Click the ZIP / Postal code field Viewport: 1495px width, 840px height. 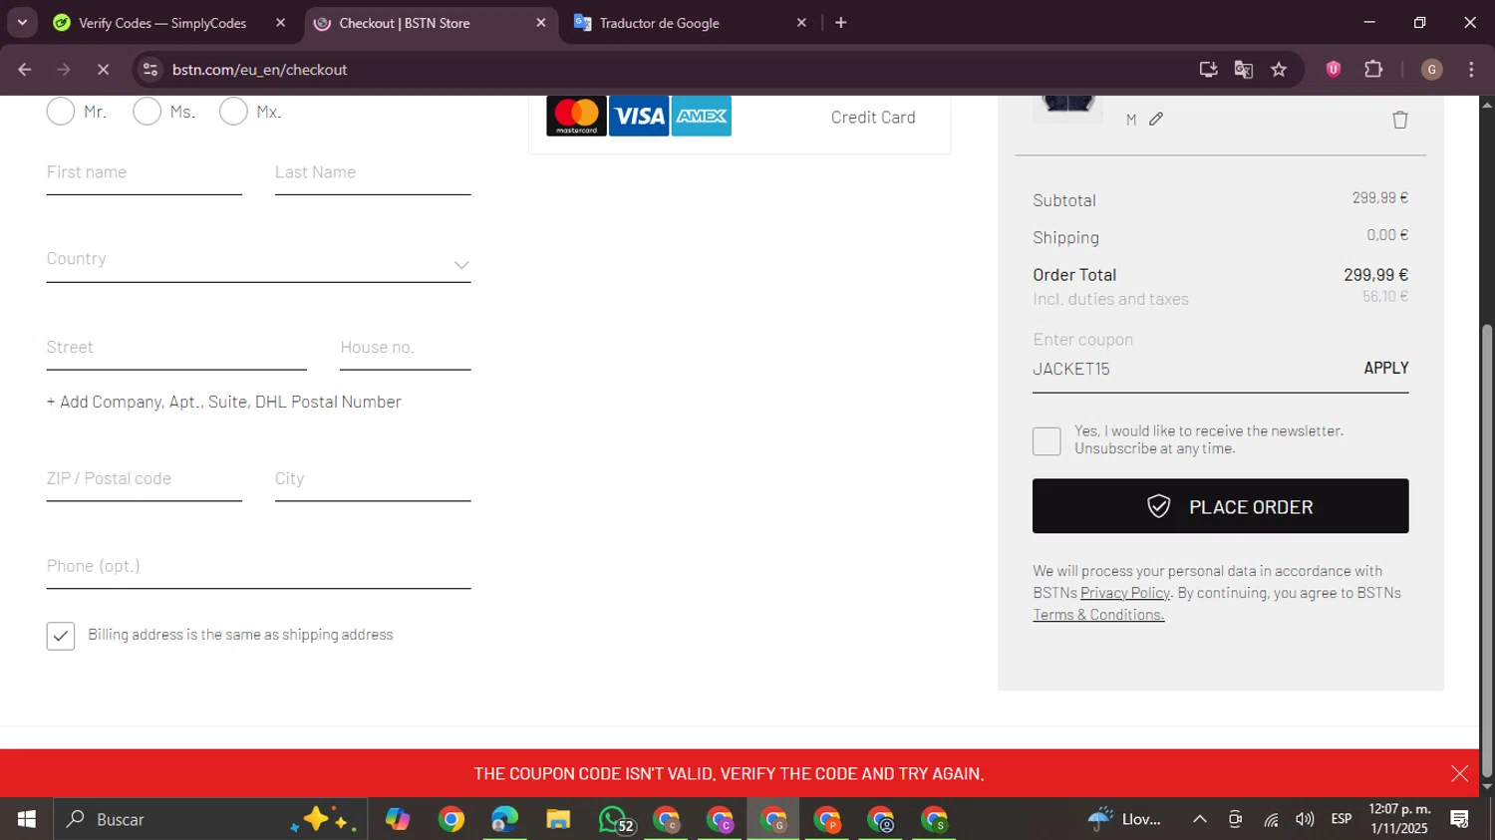(x=145, y=480)
